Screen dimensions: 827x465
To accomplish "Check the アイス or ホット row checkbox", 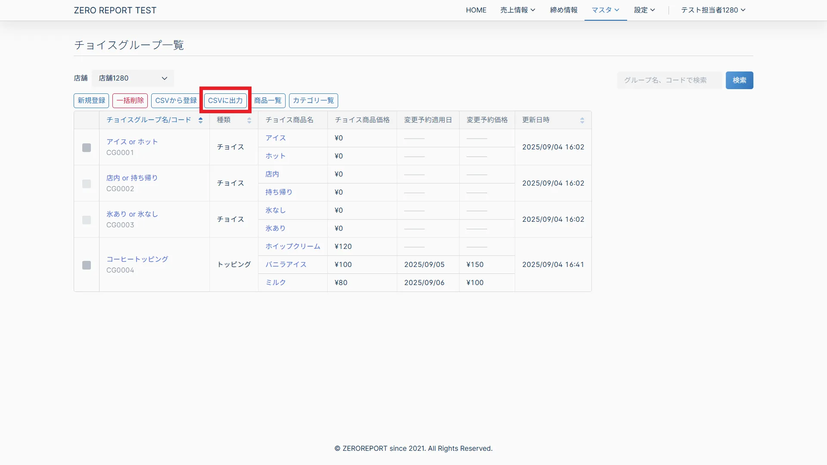I will point(87,148).
